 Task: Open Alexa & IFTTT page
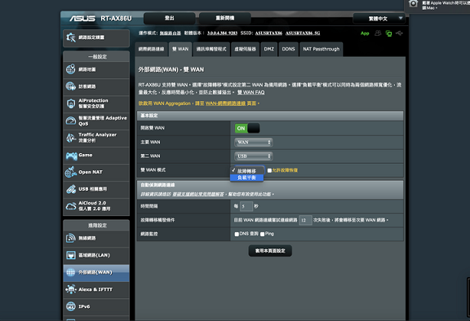point(96,289)
